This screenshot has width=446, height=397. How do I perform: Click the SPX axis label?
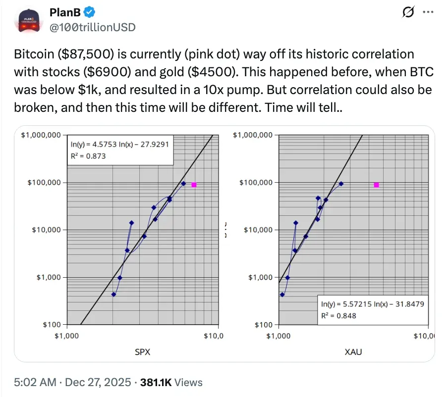(143, 352)
